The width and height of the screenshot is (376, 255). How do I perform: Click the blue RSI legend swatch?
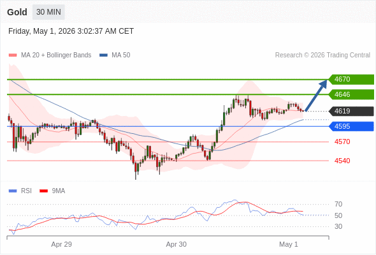pyautogui.click(x=13, y=191)
